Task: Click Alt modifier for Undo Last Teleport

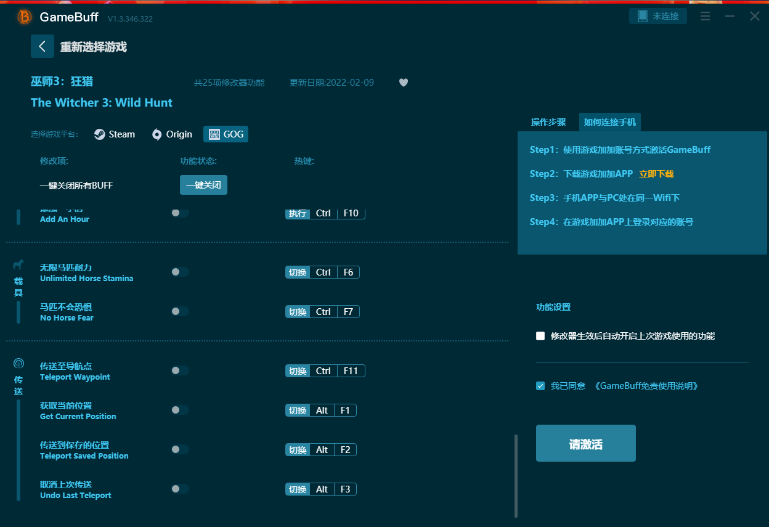Action: [322, 489]
